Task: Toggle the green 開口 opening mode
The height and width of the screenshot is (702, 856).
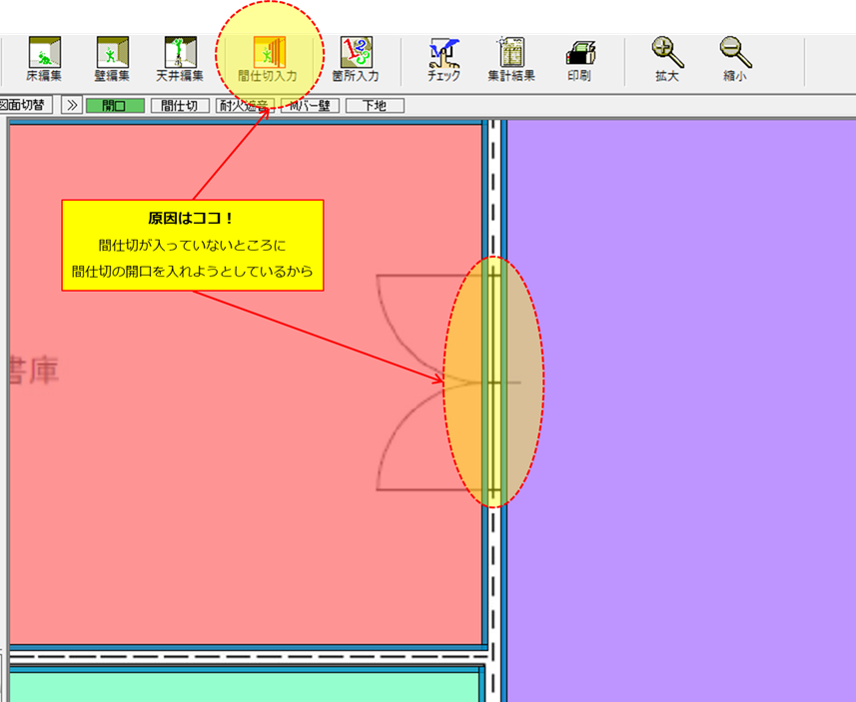Action: (x=115, y=105)
